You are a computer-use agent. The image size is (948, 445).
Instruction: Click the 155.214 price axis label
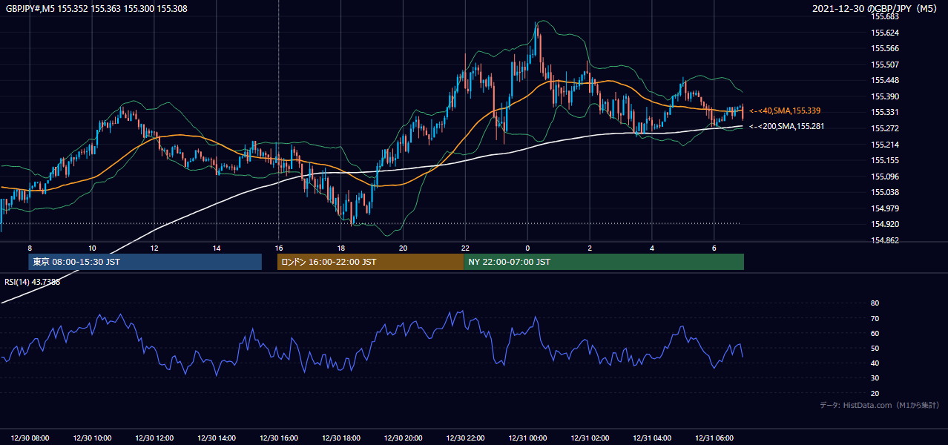[886, 144]
